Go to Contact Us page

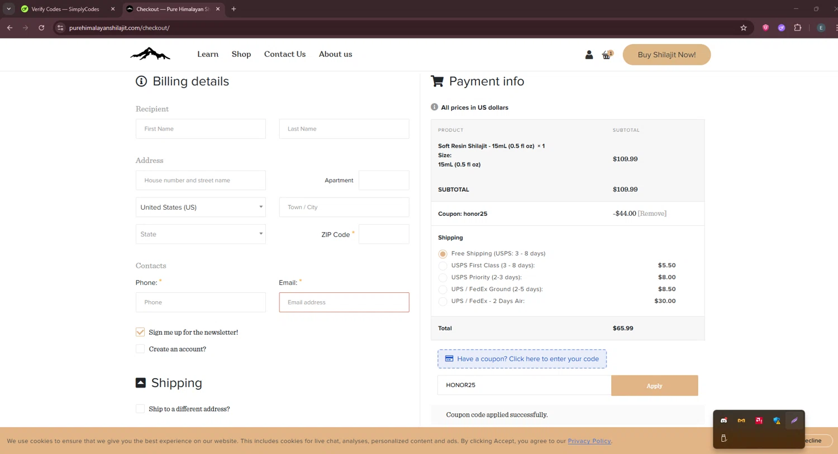[x=285, y=54]
